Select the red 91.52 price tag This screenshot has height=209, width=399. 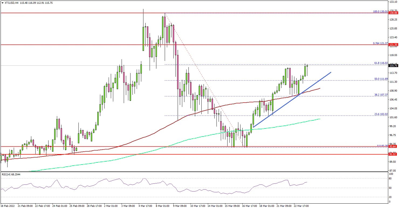tap(393, 155)
